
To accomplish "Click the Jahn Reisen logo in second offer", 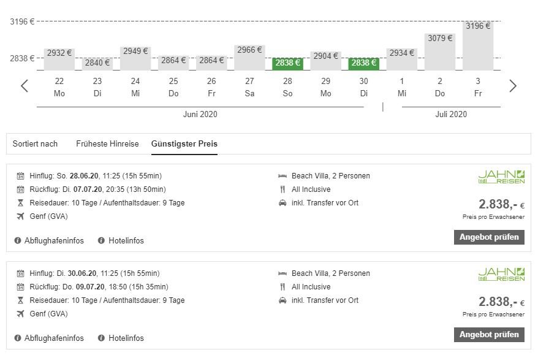I will 501,275.
